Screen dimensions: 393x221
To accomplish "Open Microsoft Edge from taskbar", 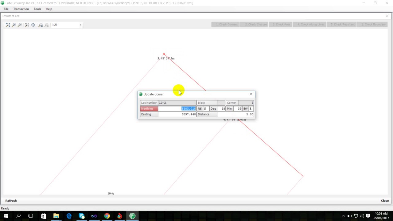I will (69, 216).
